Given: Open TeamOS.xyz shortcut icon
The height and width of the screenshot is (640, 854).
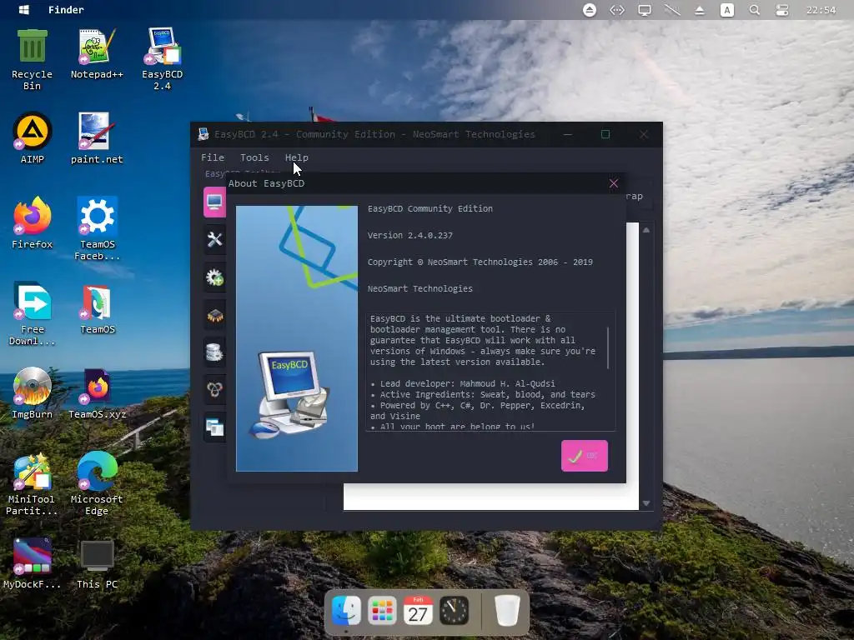Looking at the screenshot, I should (x=98, y=392).
